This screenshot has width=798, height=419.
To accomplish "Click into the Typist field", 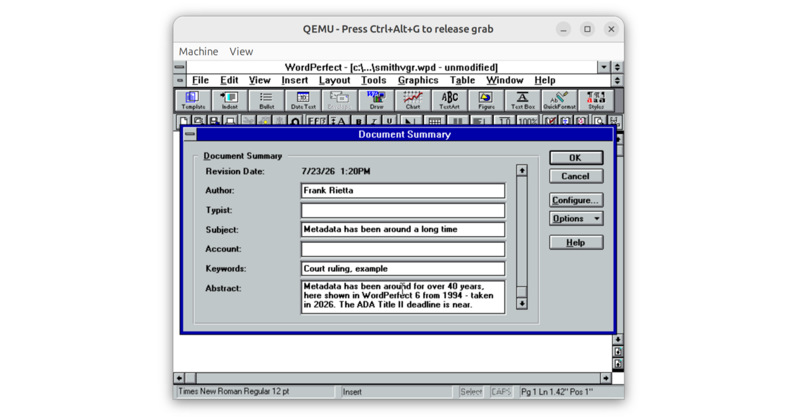I will (x=403, y=210).
